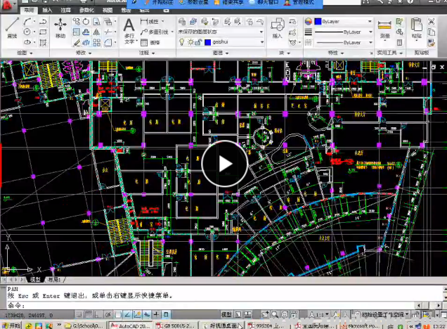Click the Insert block icon

click(x=277, y=27)
